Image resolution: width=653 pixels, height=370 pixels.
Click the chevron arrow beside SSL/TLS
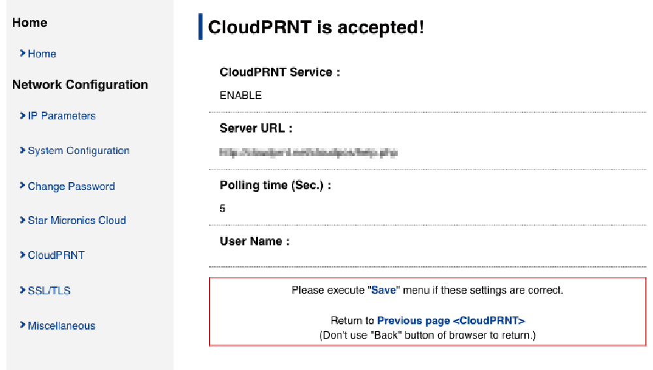22,290
